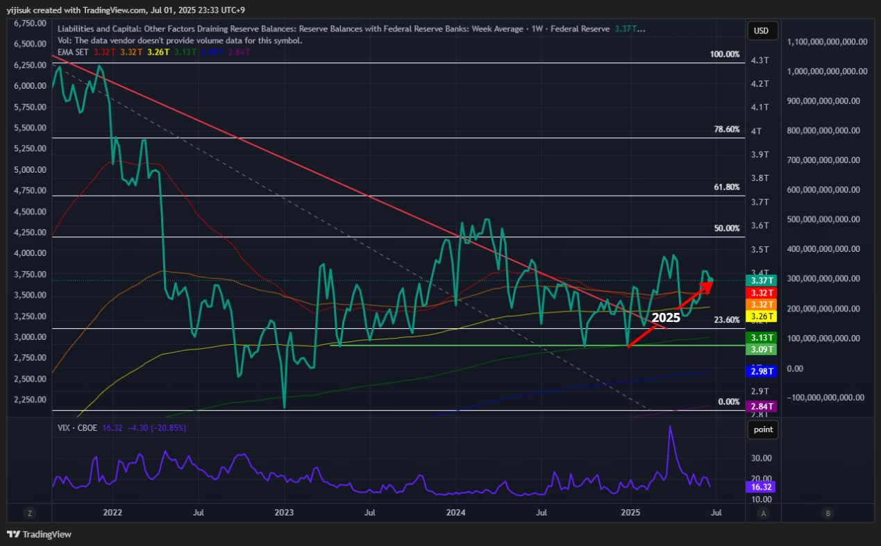The image size is (881, 546).
Task: Open the EMA SET indicator legend
Action: [x=73, y=51]
